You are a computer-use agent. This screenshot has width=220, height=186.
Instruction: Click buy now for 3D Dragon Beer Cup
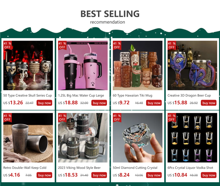209,103
